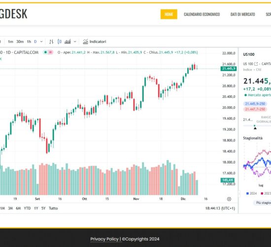Toggle the 2024 seasonality legend swatch
This screenshot has height=247, width=271.
(247, 193)
